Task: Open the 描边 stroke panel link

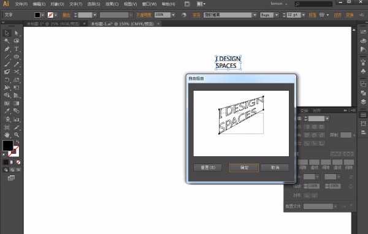Action: point(66,15)
